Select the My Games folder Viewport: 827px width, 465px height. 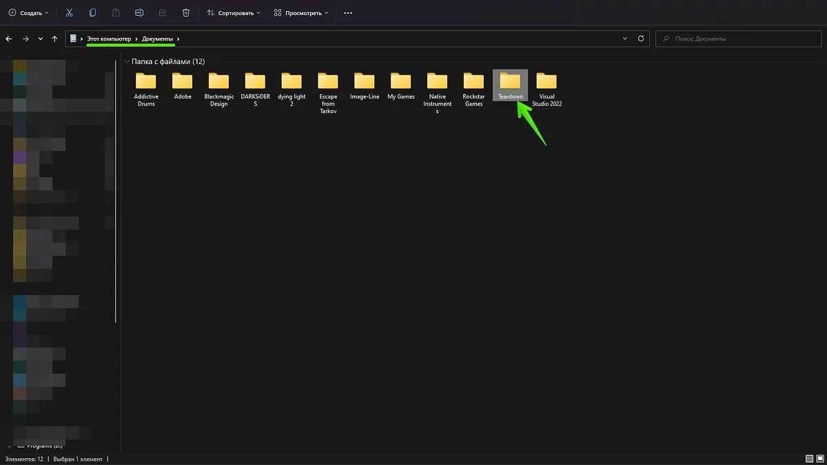[x=401, y=86]
